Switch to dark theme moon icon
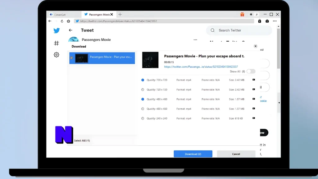Viewport: 318px width, 179px height. coord(257,14)
